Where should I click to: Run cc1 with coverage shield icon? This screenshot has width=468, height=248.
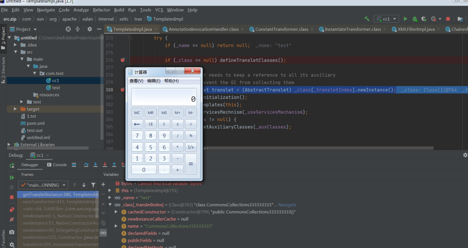(424, 19)
